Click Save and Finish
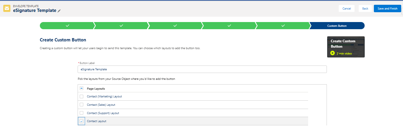Screen dimensions: 403x137 (387, 9)
